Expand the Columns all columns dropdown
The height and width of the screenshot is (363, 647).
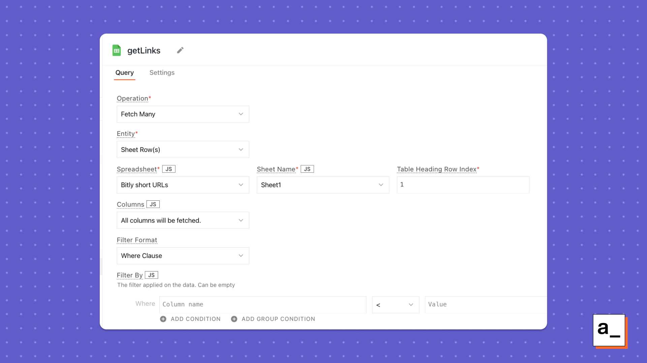click(x=241, y=220)
